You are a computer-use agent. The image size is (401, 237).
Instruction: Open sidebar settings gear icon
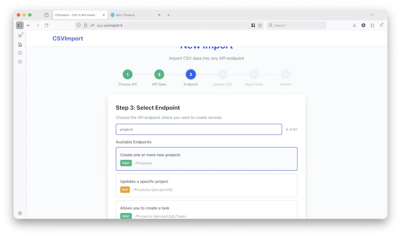[x=20, y=213]
